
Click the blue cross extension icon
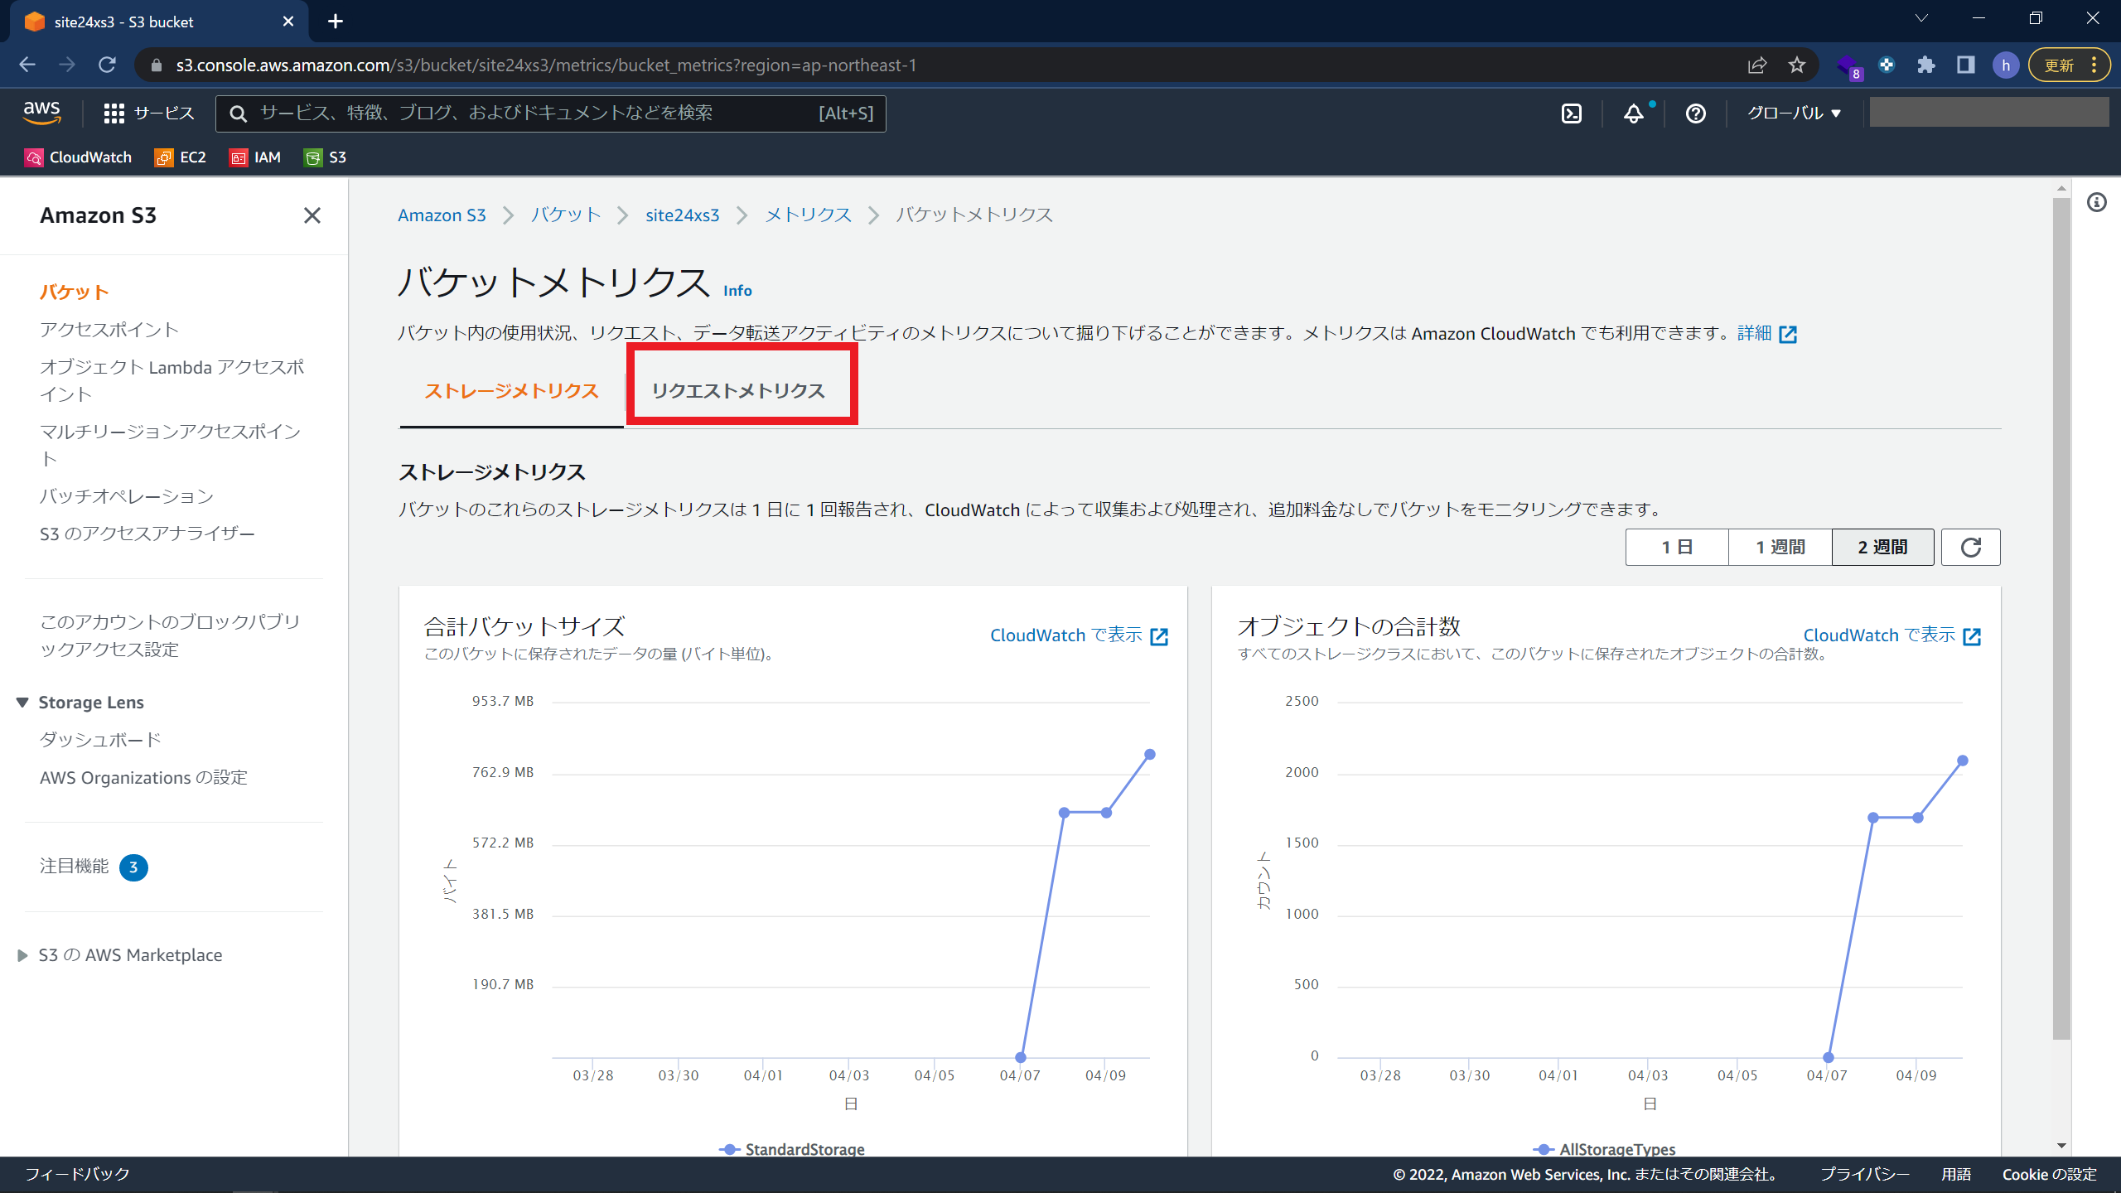click(1887, 65)
